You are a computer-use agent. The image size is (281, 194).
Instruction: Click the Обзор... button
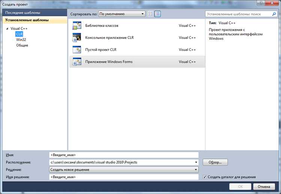[x=215, y=162]
